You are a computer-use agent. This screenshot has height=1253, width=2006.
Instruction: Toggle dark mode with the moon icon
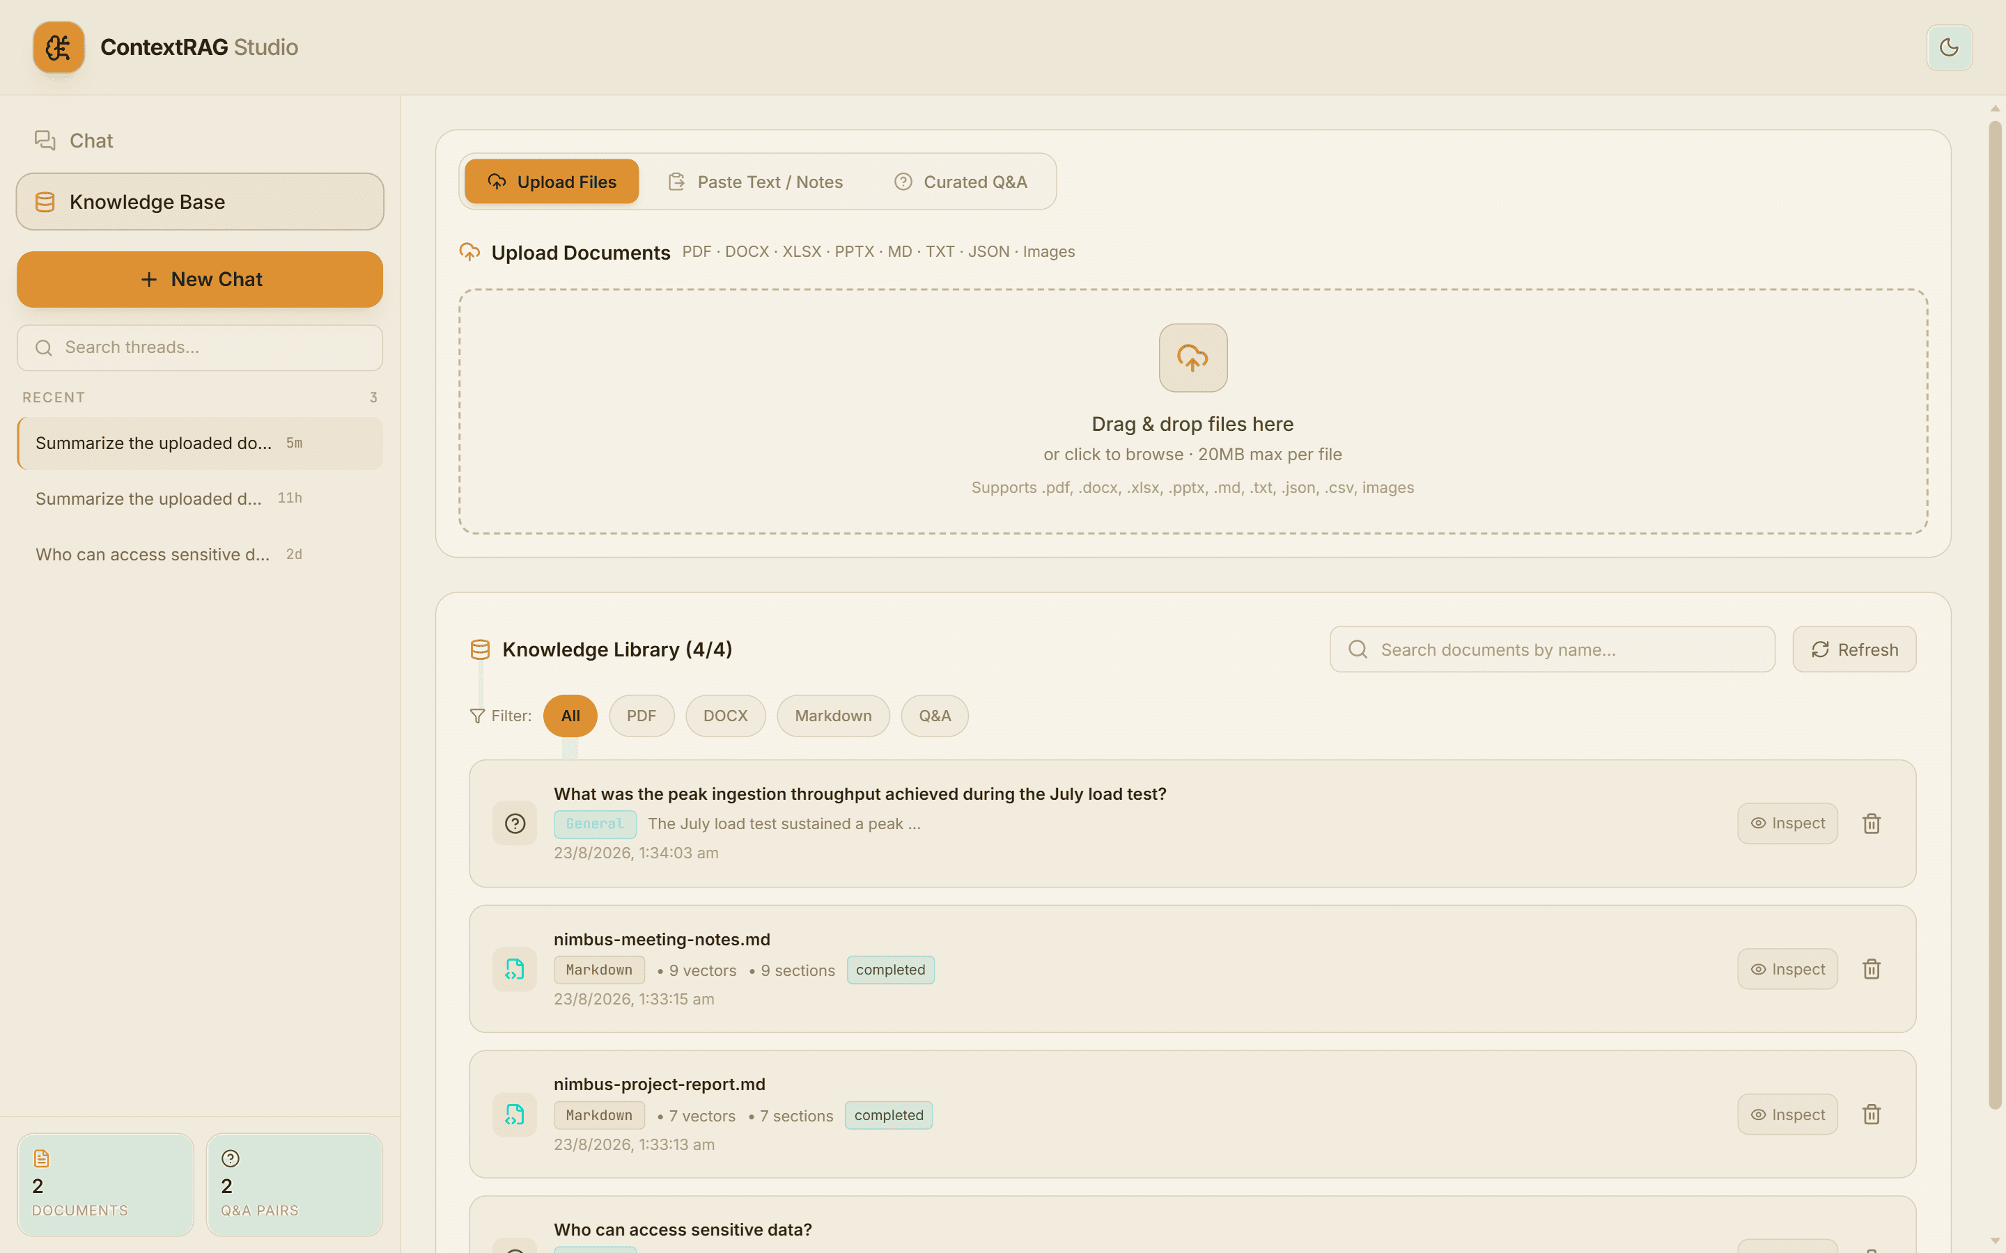(x=1949, y=47)
